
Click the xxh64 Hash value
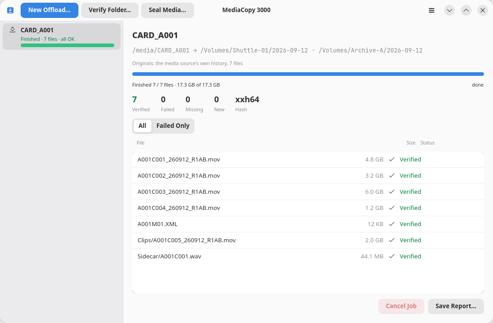(247, 100)
